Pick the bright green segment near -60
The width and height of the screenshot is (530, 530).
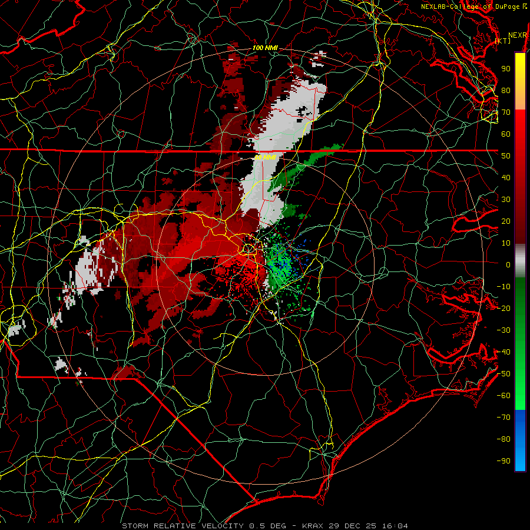point(520,396)
